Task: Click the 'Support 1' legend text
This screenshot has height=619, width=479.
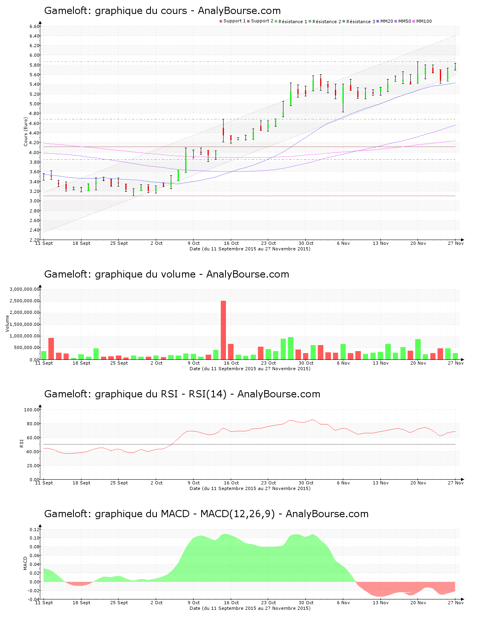Action: [x=235, y=21]
